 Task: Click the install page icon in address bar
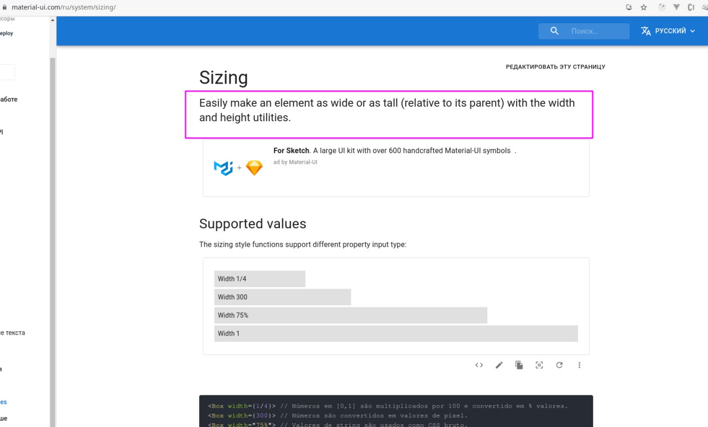tap(629, 8)
